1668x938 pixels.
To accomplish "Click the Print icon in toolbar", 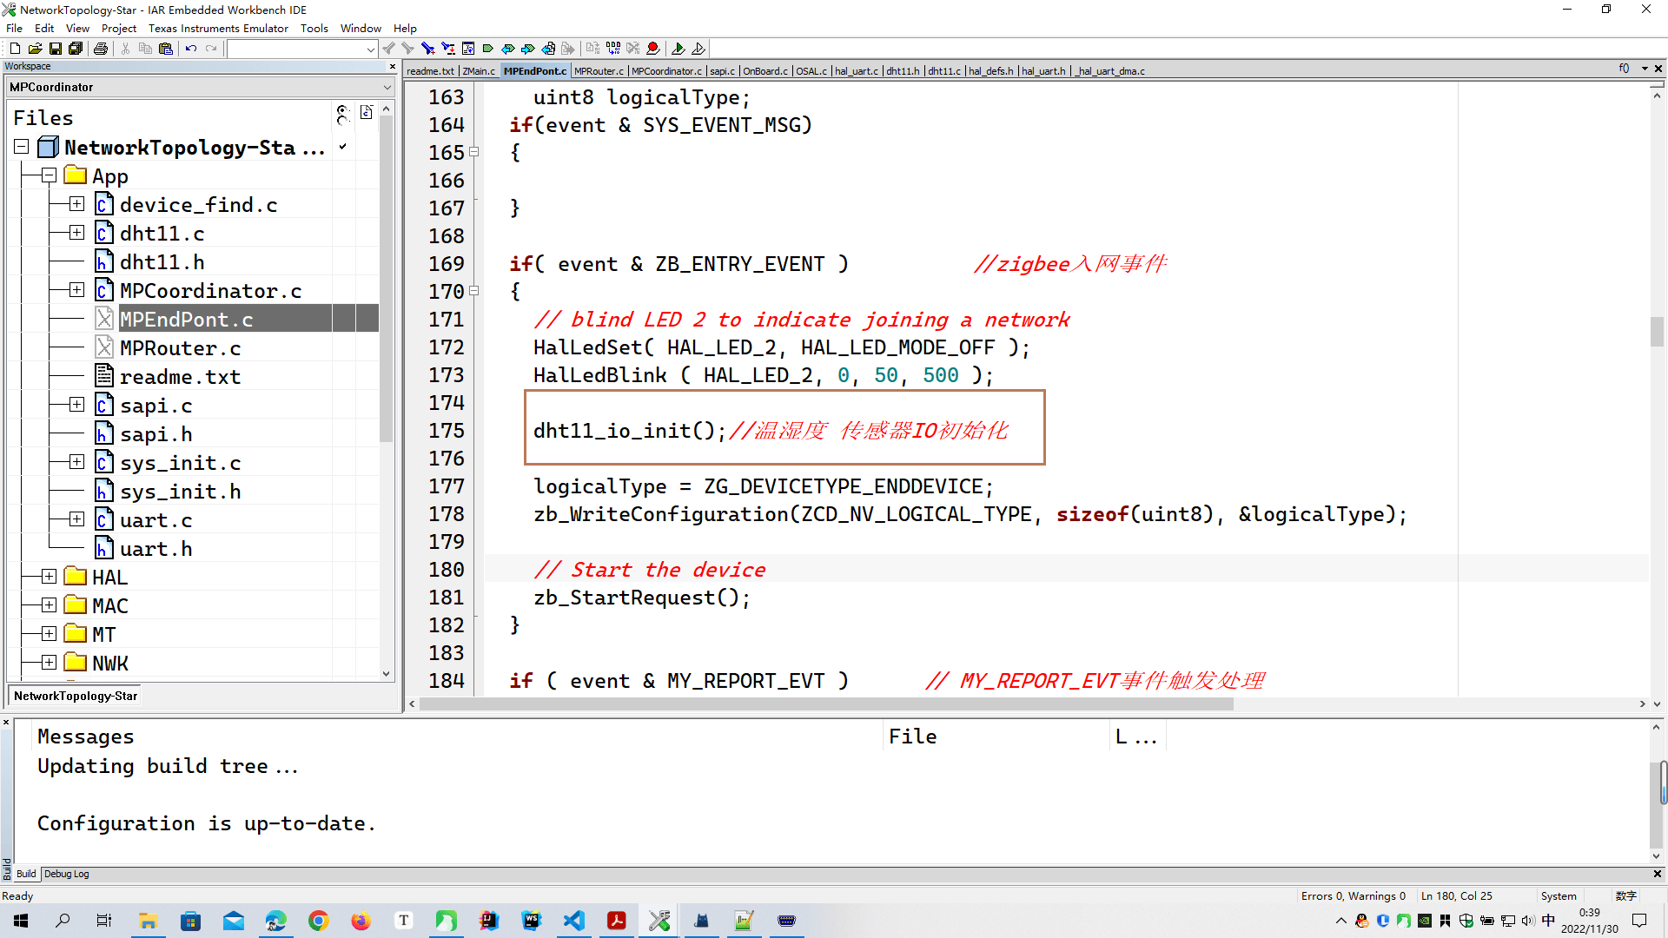I will 101,49.
